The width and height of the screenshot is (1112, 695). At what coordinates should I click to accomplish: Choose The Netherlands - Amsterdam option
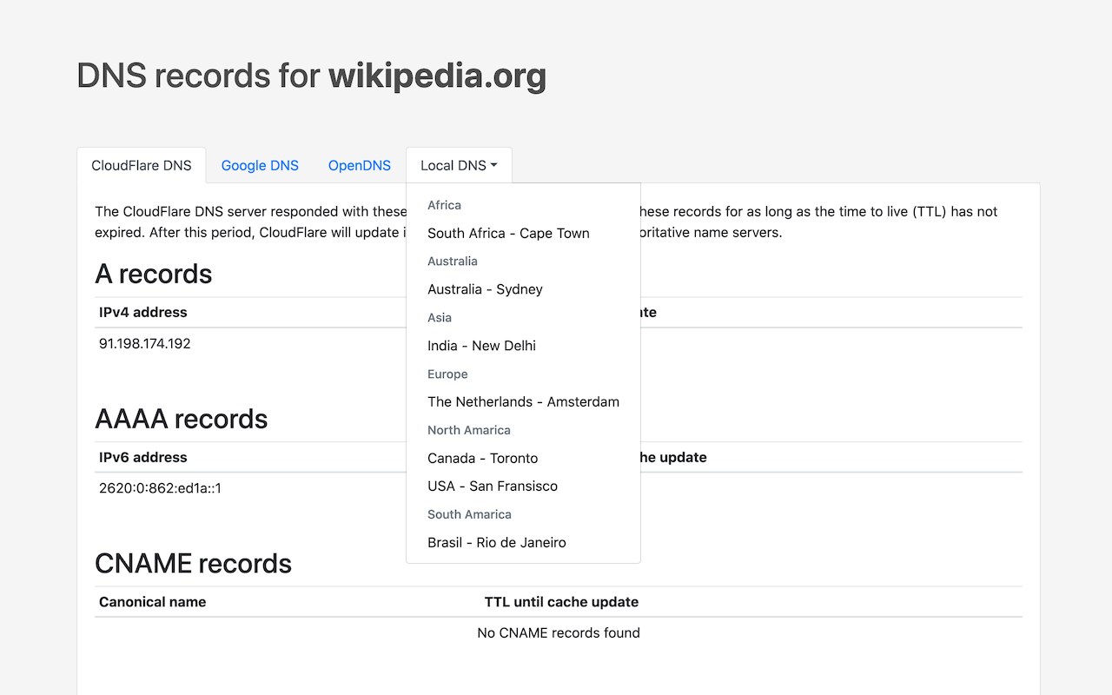523,401
